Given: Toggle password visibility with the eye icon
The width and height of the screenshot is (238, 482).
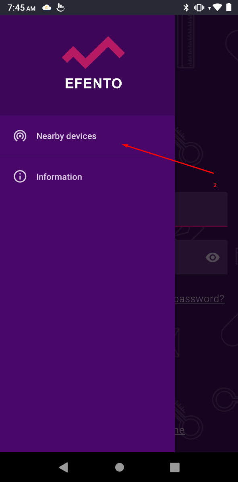Looking at the screenshot, I should 213,257.
